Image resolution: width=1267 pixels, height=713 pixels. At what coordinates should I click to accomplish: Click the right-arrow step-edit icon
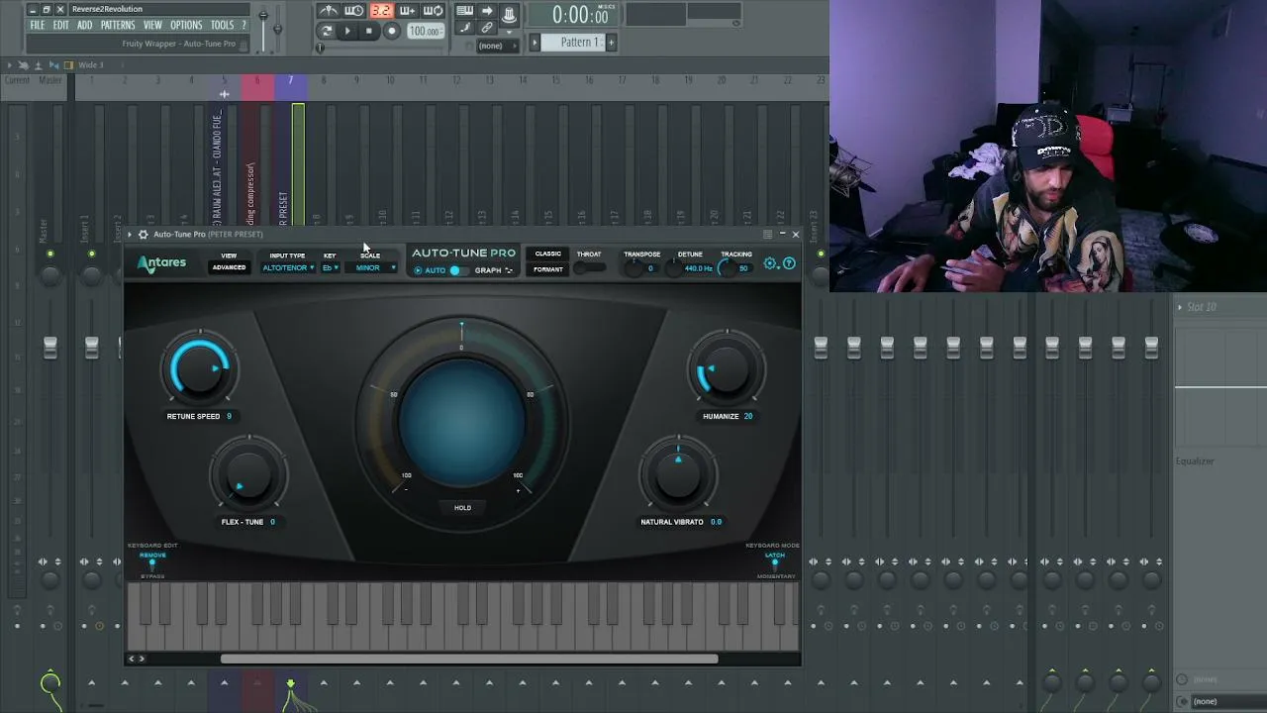pyautogui.click(x=487, y=11)
